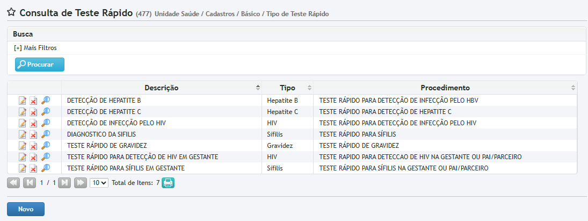
Task: Go to the next results page
Action: tap(64, 183)
